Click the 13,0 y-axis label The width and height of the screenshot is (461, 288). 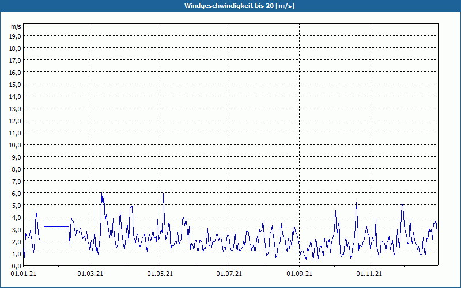coord(15,109)
